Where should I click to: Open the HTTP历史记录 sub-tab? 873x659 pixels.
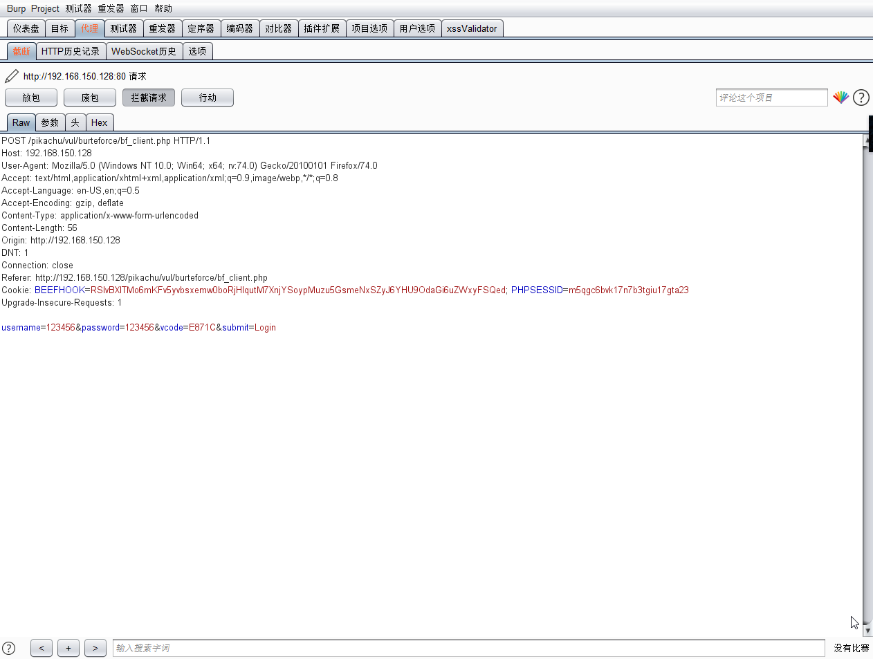tap(71, 51)
